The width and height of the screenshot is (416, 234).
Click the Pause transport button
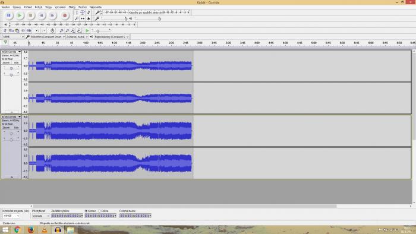click(x=8, y=15)
